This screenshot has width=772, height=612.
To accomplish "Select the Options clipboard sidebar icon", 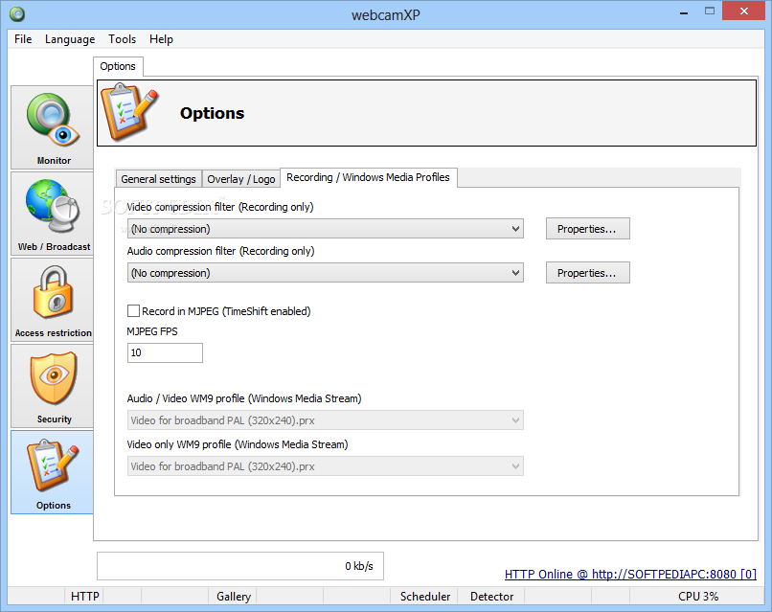I will click(52, 472).
